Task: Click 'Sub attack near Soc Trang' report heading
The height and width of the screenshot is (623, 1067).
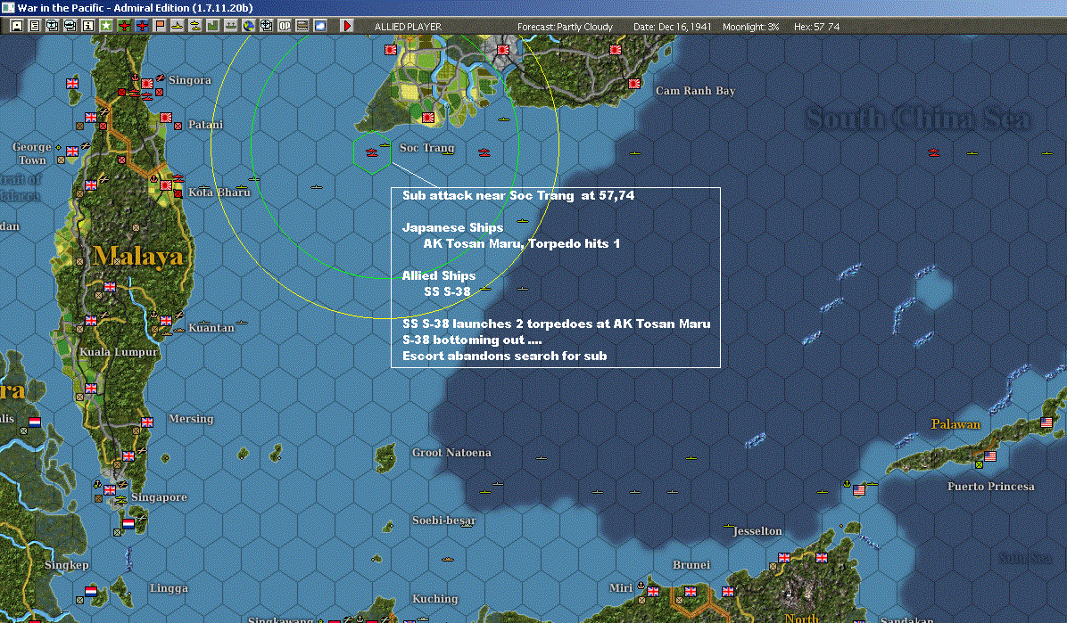Action: tap(517, 195)
